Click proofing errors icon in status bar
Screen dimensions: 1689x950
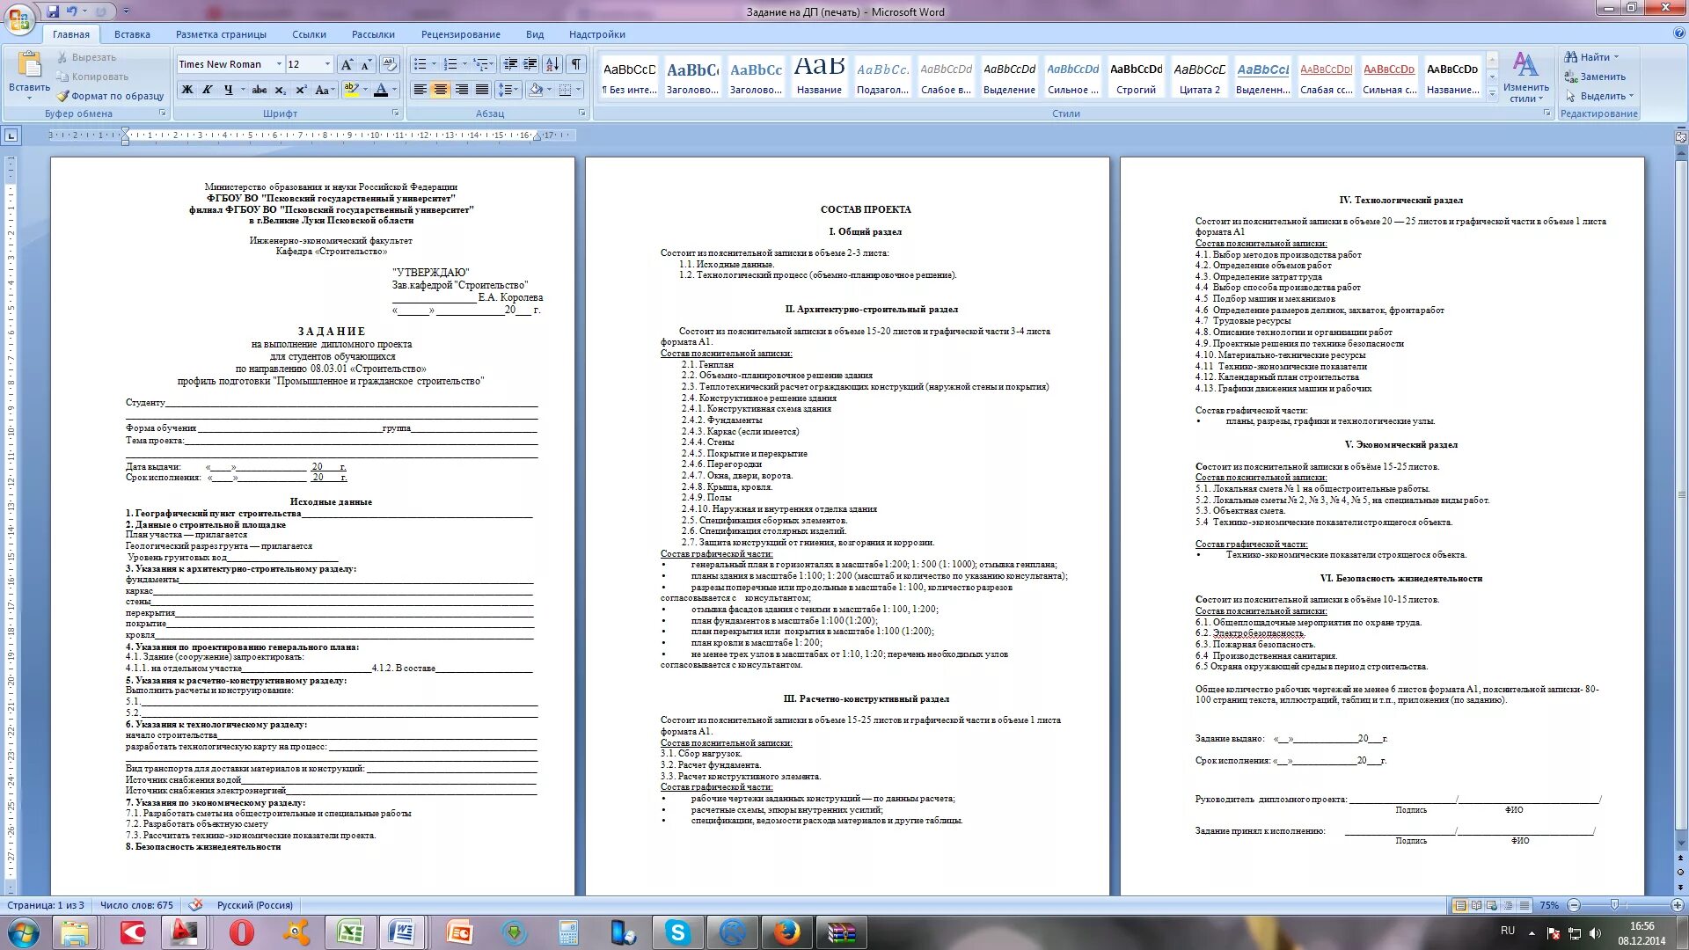point(195,904)
